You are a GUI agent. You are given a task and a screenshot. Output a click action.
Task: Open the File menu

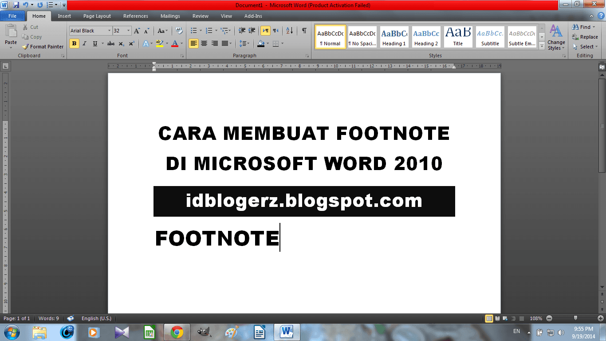[x=13, y=16]
